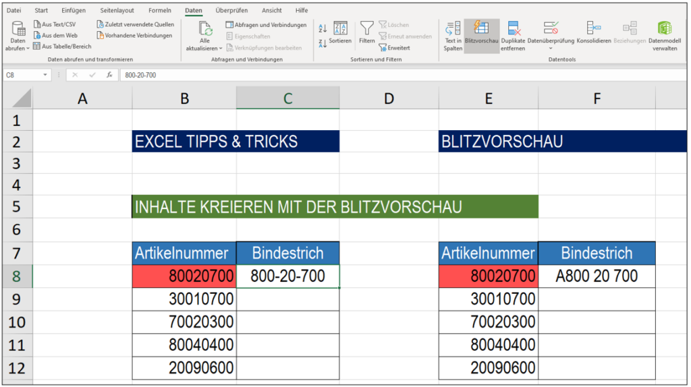Select the EXCEL TIPPS & TRICKS cell
The image size is (691, 387).
point(236,142)
